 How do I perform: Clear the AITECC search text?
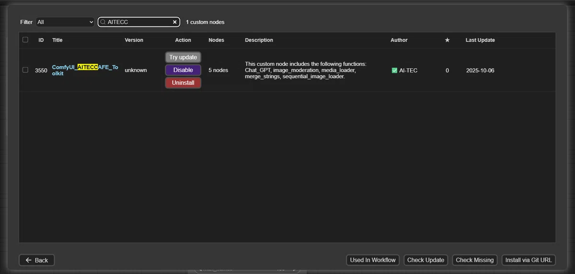tap(175, 22)
